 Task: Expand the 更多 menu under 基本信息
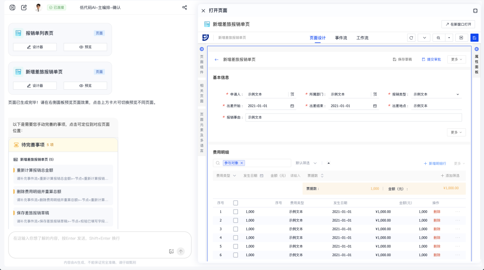click(x=457, y=132)
